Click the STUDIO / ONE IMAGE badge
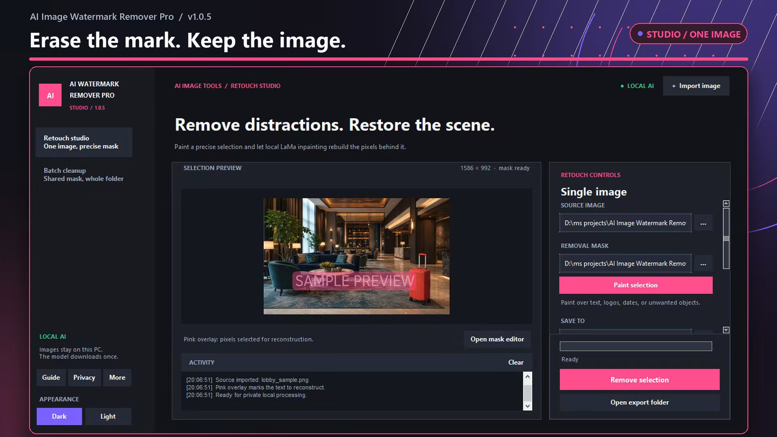Viewport: 777px width, 437px height. pos(688,34)
